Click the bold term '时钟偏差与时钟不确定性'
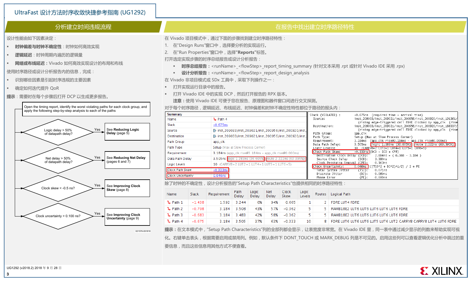472x286 pixels. (38, 47)
